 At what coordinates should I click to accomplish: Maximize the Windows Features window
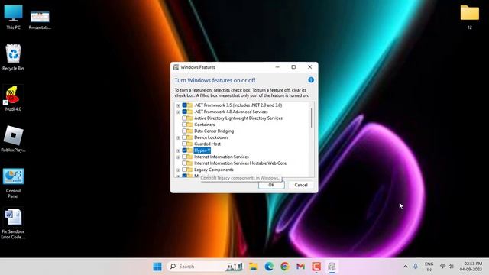[293, 67]
